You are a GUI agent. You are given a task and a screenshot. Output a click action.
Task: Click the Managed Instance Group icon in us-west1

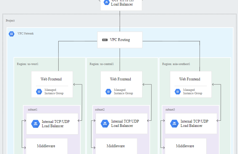(39, 91)
